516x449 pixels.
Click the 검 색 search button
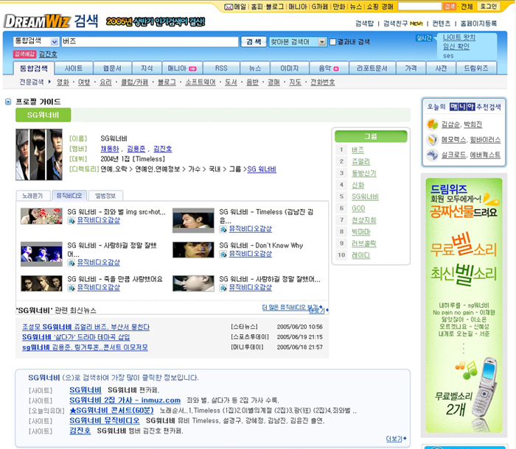tap(254, 42)
